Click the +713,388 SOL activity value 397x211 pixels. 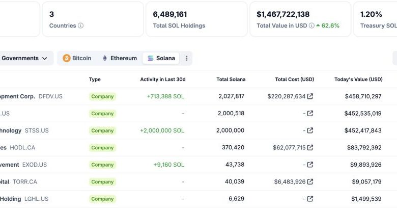tap(165, 96)
